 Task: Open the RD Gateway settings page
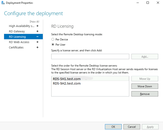pos(17,31)
